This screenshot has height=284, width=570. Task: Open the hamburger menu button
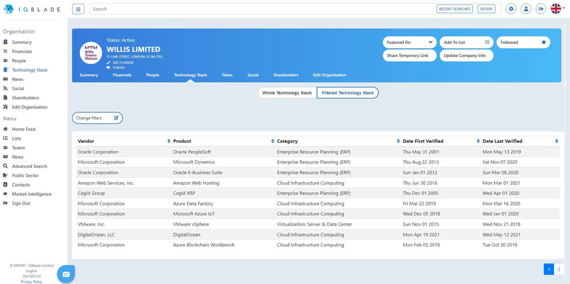coord(78,9)
